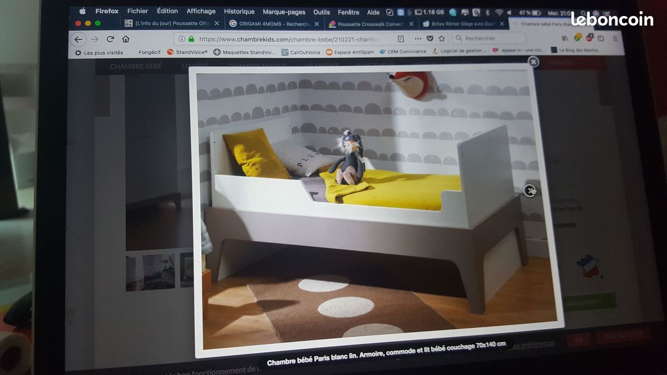The image size is (667, 375).
Task: Open the StandVoice® bookmark
Action: point(187,52)
